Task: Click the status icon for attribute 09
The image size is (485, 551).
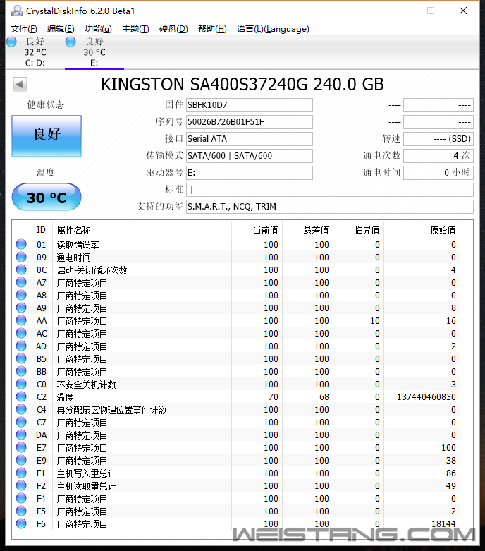Action: point(21,257)
